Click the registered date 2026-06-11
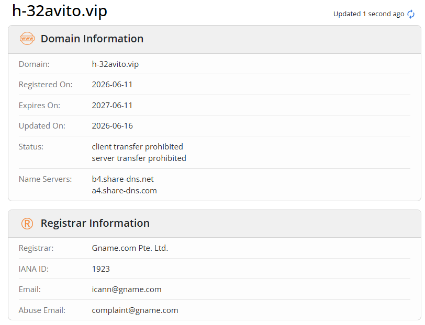The width and height of the screenshot is (425, 325). 112,85
